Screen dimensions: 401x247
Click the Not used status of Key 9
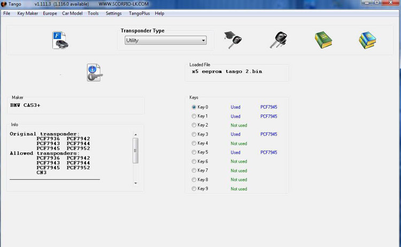click(x=238, y=189)
